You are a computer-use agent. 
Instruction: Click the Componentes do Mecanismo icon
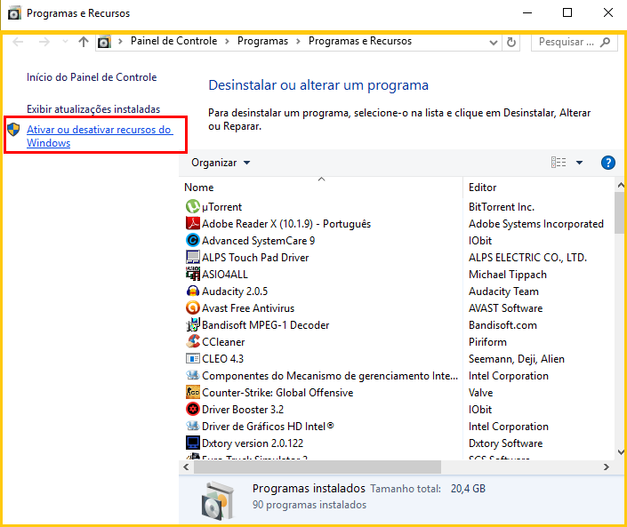coord(193,375)
